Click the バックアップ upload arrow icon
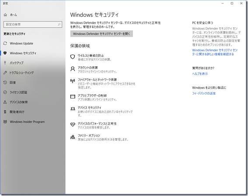The image size is (248, 196). pyautogui.click(x=5, y=63)
